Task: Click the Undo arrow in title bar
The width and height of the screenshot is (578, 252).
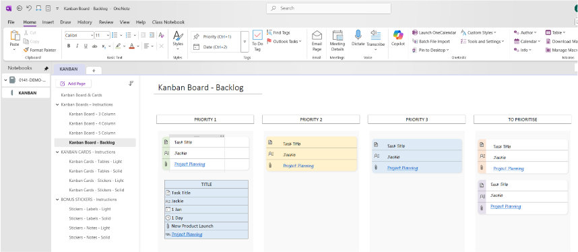Action: pyautogui.click(x=29, y=8)
